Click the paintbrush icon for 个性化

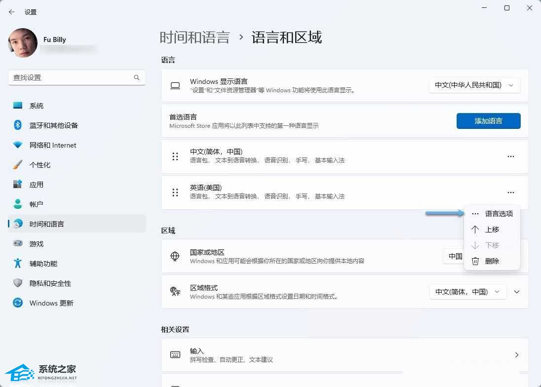[x=18, y=164]
